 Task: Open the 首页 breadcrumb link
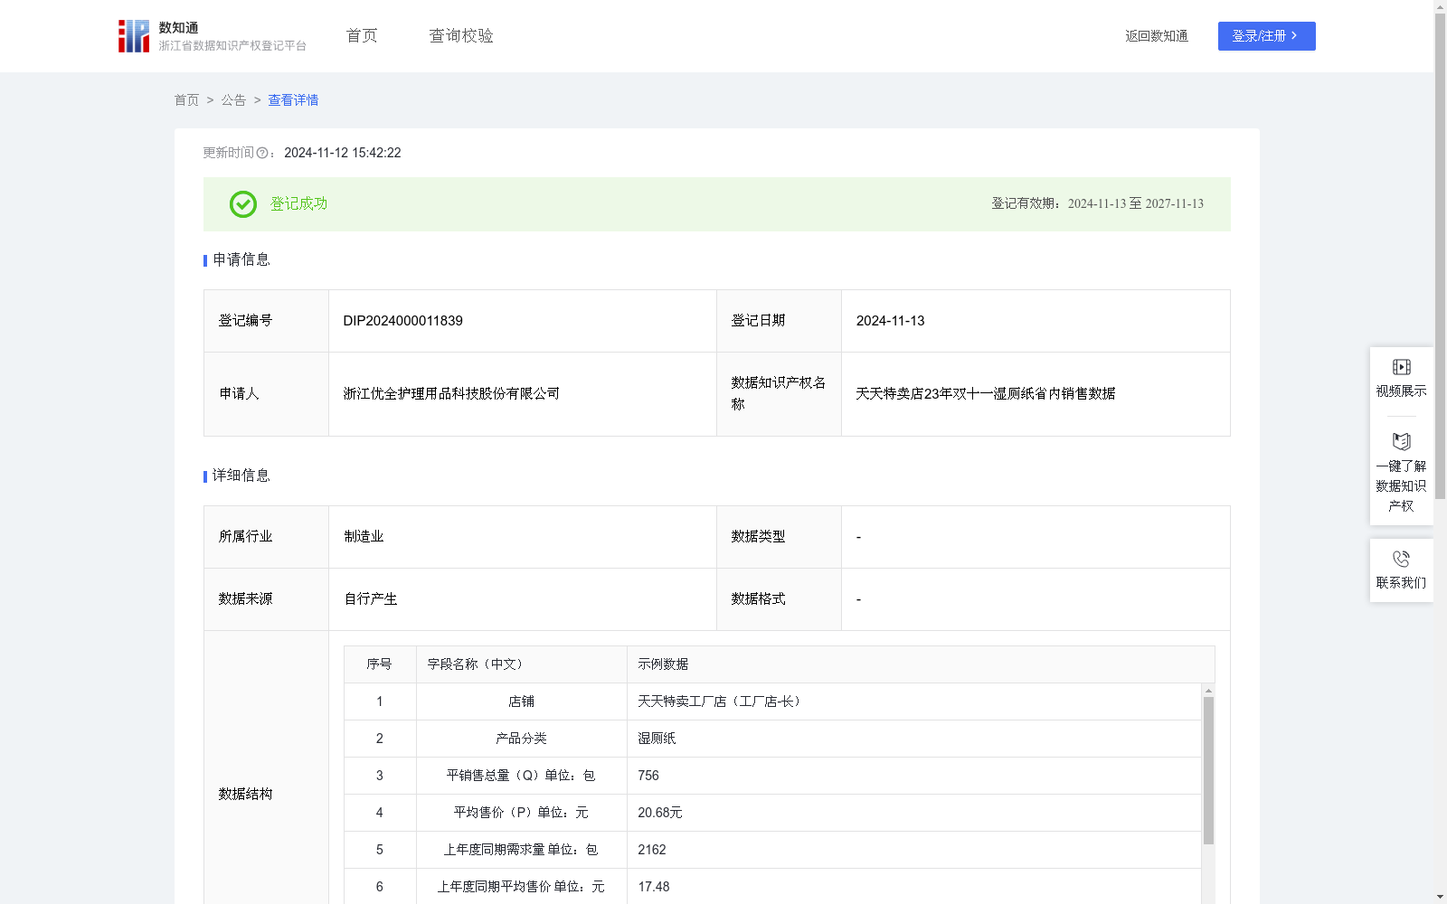point(186,100)
